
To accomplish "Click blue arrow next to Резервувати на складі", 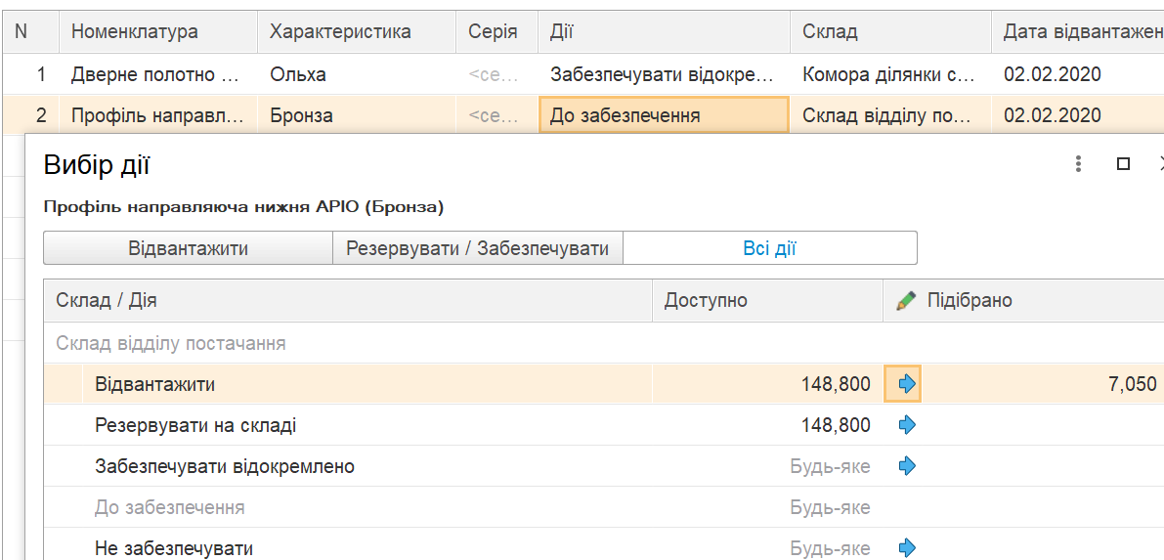I will [x=906, y=425].
